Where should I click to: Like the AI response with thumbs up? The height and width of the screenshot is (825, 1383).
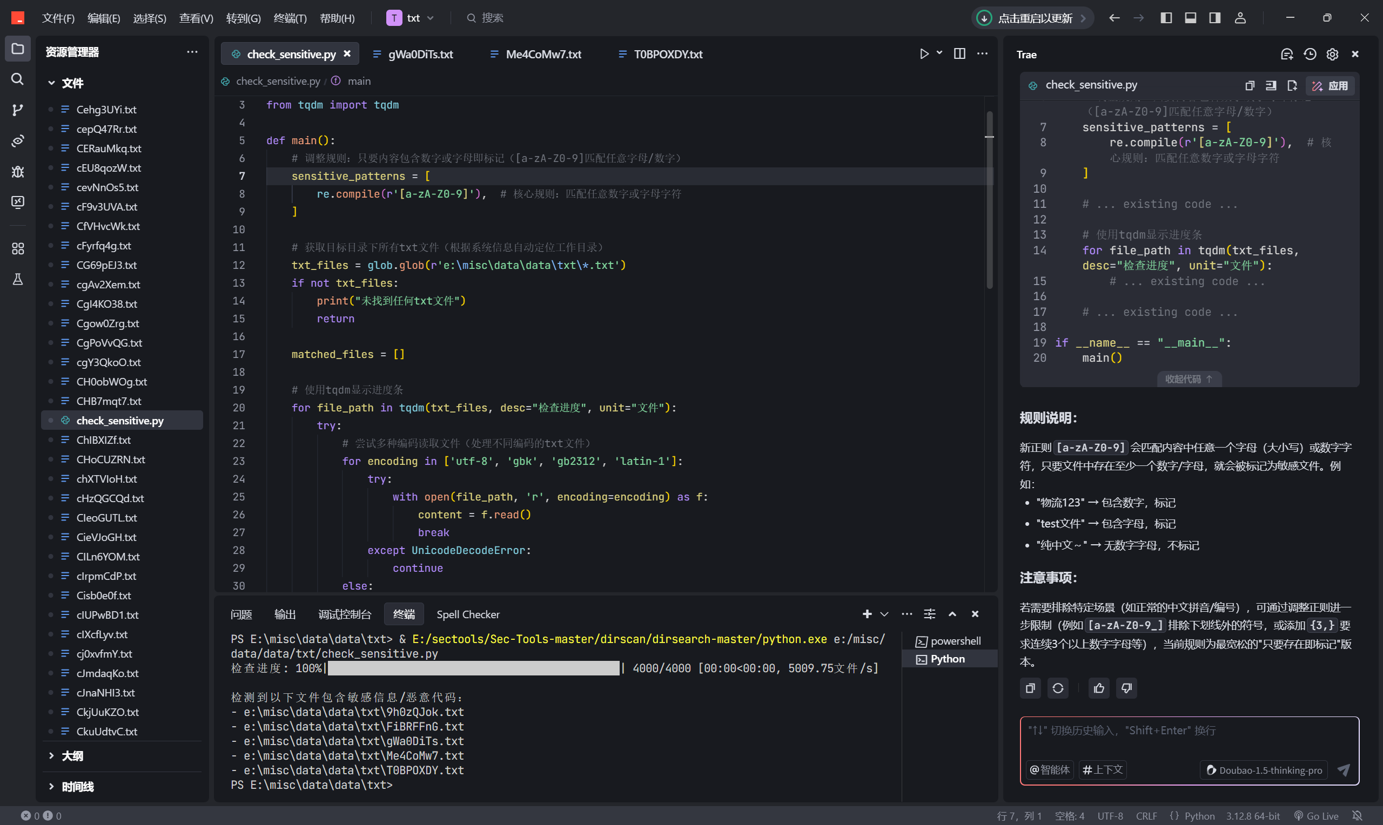click(1098, 688)
